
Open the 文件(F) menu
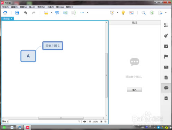tap(5, 7)
